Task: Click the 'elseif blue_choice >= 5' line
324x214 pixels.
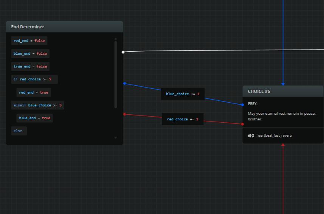Action: pyautogui.click(x=37, y=105)
